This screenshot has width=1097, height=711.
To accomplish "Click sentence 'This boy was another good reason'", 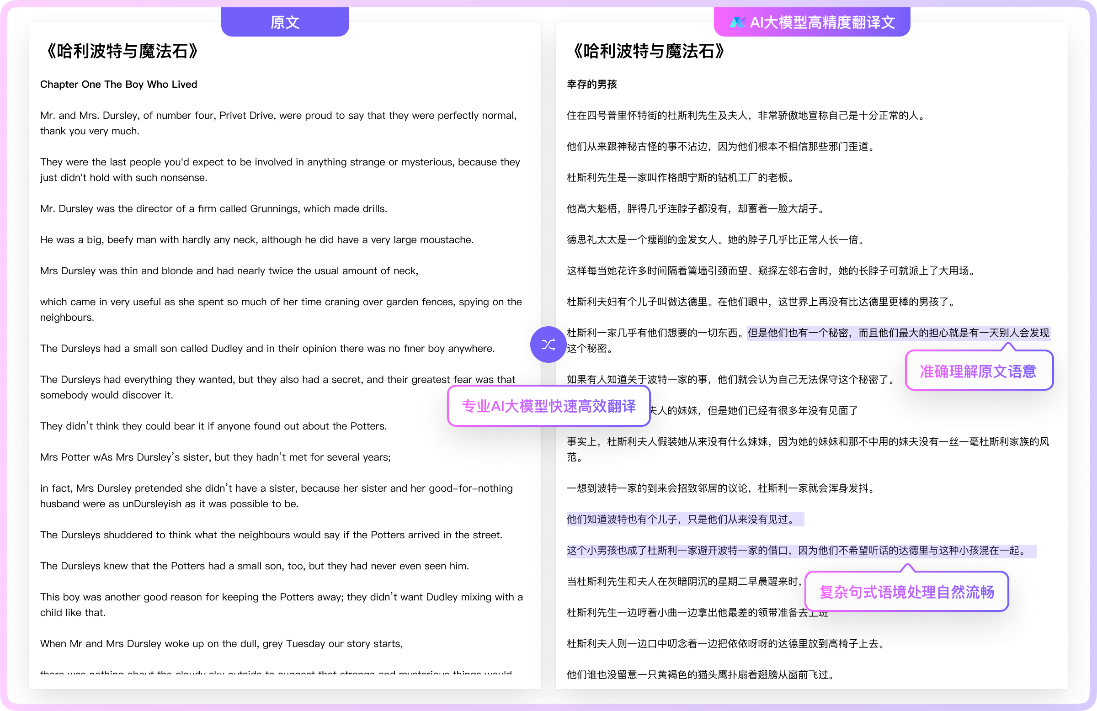I will click(281, 605).
